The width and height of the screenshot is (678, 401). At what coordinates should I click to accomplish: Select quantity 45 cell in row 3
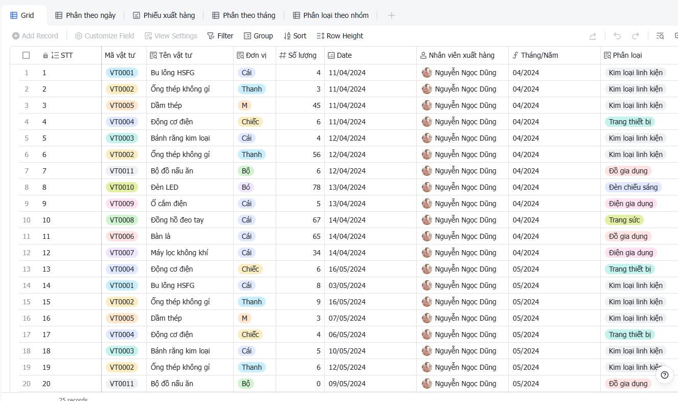[300, 105]
